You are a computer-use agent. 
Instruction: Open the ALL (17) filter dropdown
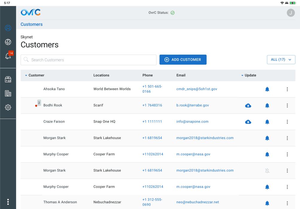click(281, 60)
